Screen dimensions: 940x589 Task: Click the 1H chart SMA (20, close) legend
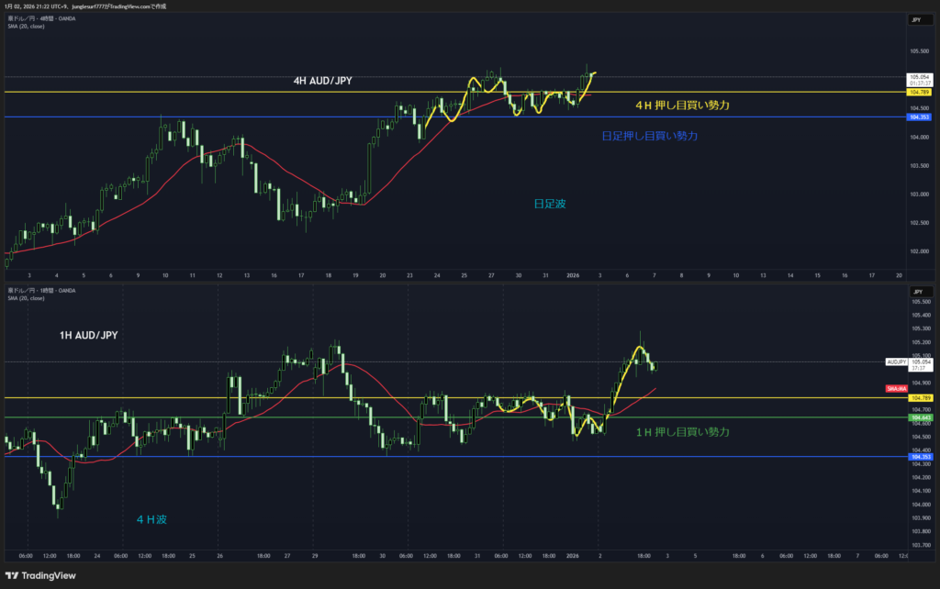click(25, 298)
